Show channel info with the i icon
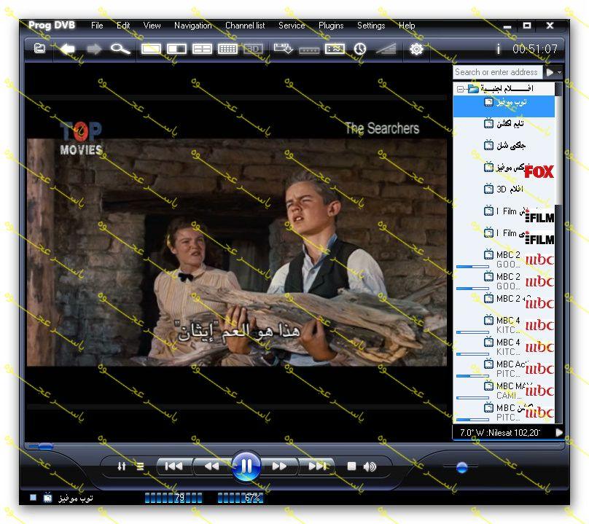Screen dimensions: 589x524 pos(498,49)
